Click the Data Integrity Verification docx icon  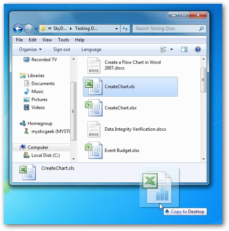[94, 129]
